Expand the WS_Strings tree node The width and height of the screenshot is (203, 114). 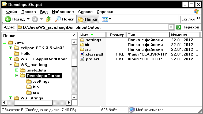point(10,98)
